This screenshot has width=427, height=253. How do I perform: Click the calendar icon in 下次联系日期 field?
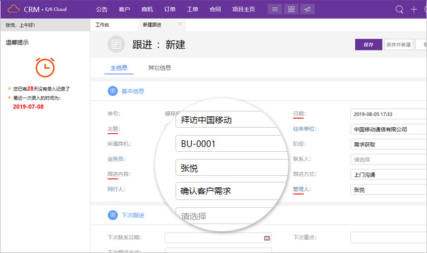[x=267, y=238]
